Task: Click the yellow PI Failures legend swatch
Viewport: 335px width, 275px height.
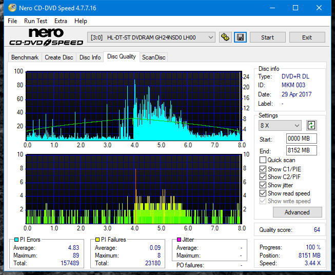Action: click(97, 240)
